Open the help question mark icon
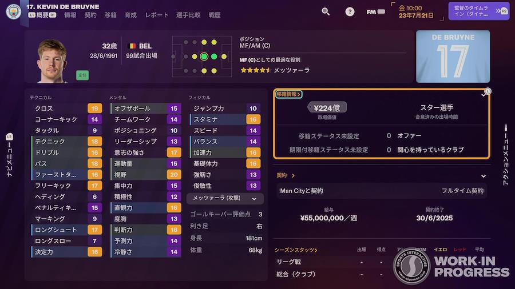515x289 pixels. 350,11
